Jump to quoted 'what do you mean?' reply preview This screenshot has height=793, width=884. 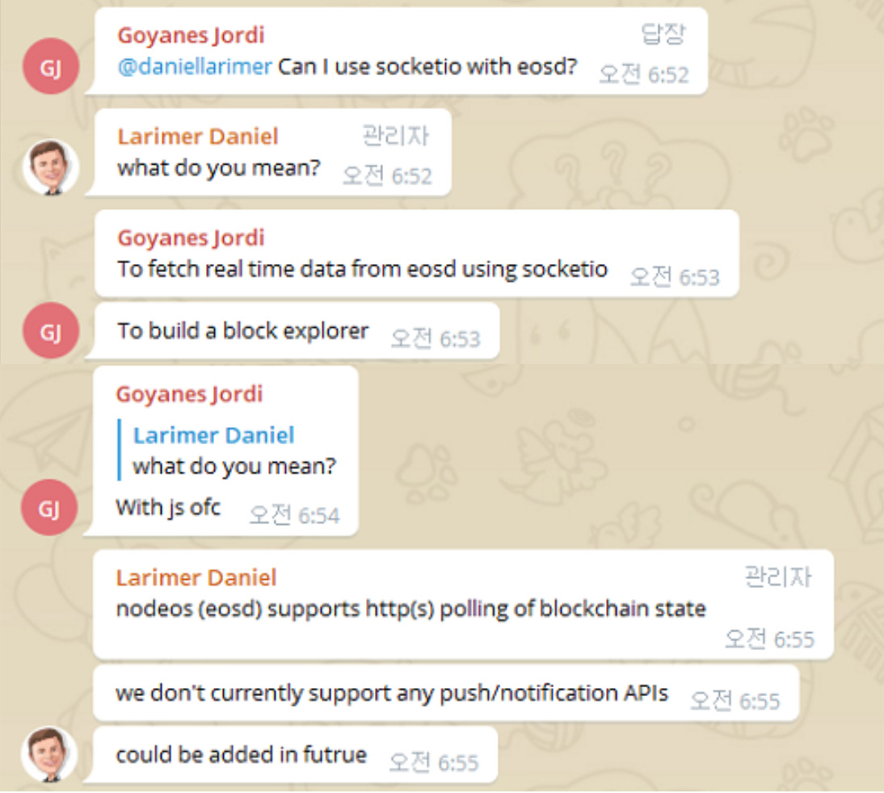[x=228, y=451]
